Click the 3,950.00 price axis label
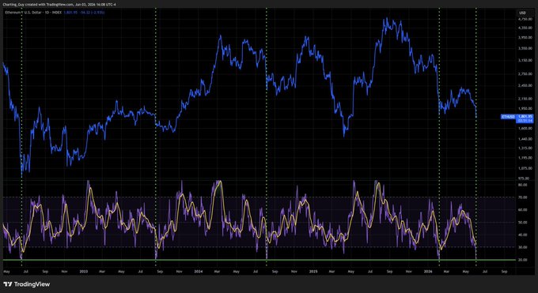Screen dimensions: 538x293 [x=525, y=38]
